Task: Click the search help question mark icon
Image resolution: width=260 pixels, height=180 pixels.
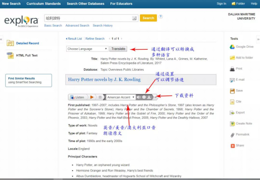Action: point(161,16)
